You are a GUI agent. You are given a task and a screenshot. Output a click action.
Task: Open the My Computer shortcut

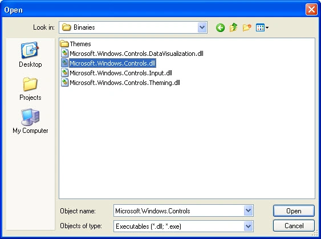(x=30, y=121)
